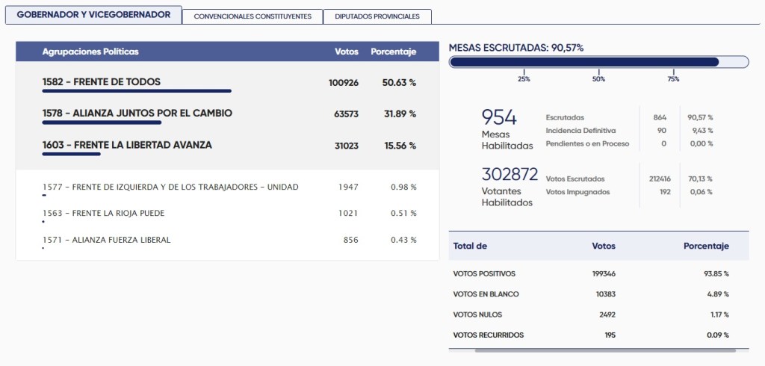Click percentage 31.89 %
This screenshot has height=366, width=765.
(399, 114)
